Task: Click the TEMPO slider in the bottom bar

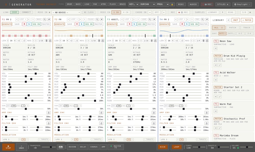Action: [x=199, y=147]
